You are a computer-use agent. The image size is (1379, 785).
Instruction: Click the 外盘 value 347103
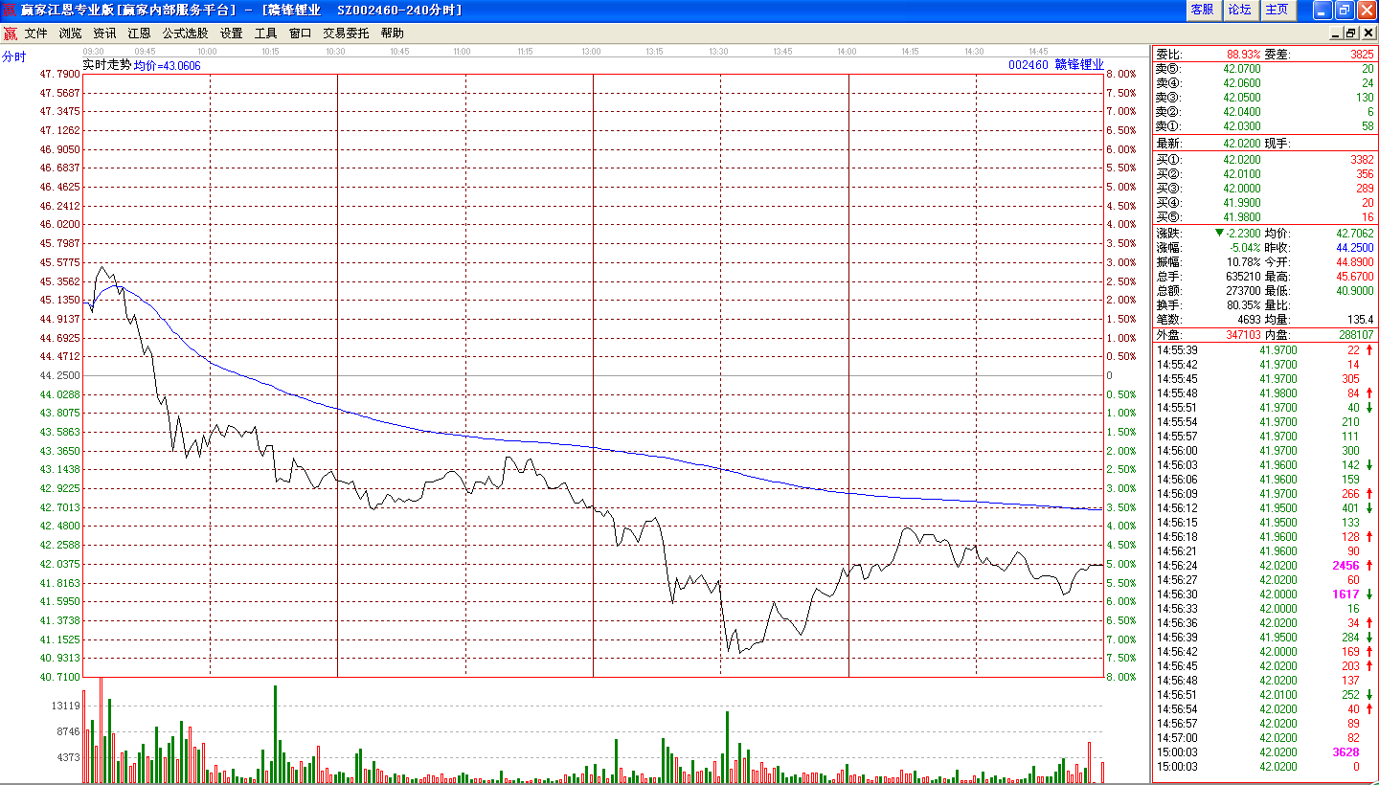tap(1244, 335)
